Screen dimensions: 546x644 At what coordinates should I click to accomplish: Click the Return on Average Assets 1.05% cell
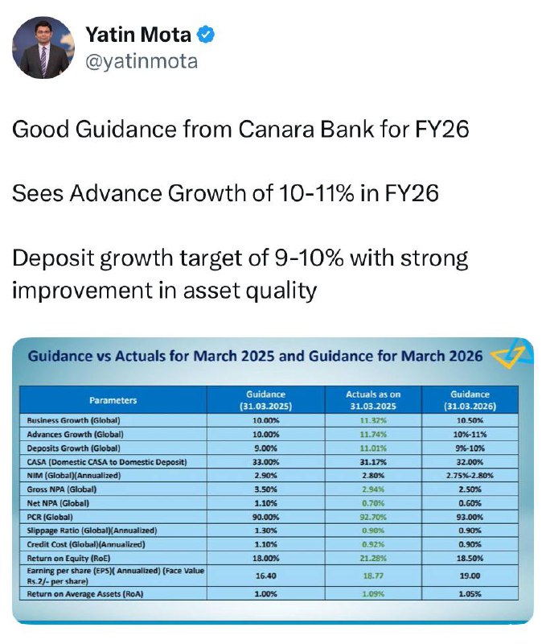click(470, 594)
